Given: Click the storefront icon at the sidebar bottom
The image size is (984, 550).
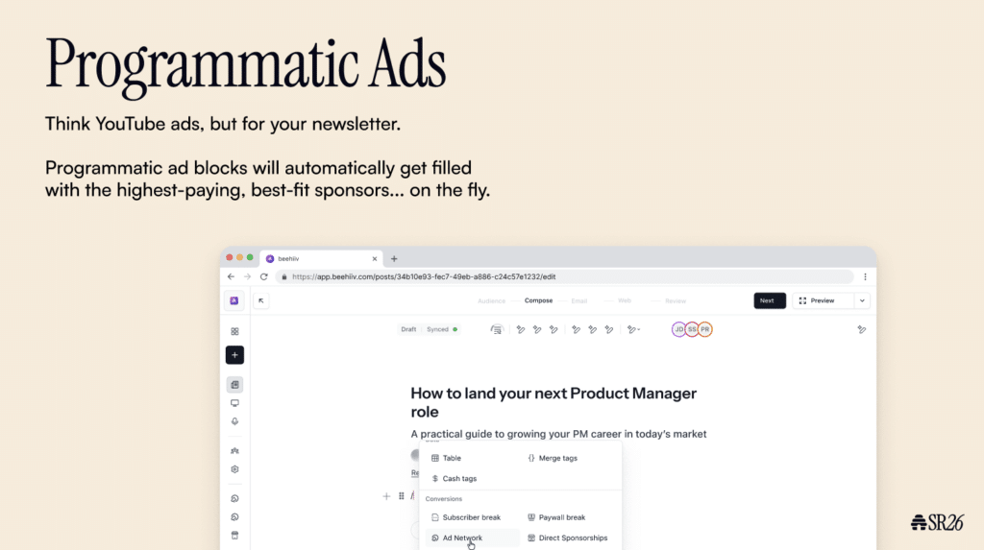Looking at the screenshot, I should pyautogui.click(x=234, y=536).
